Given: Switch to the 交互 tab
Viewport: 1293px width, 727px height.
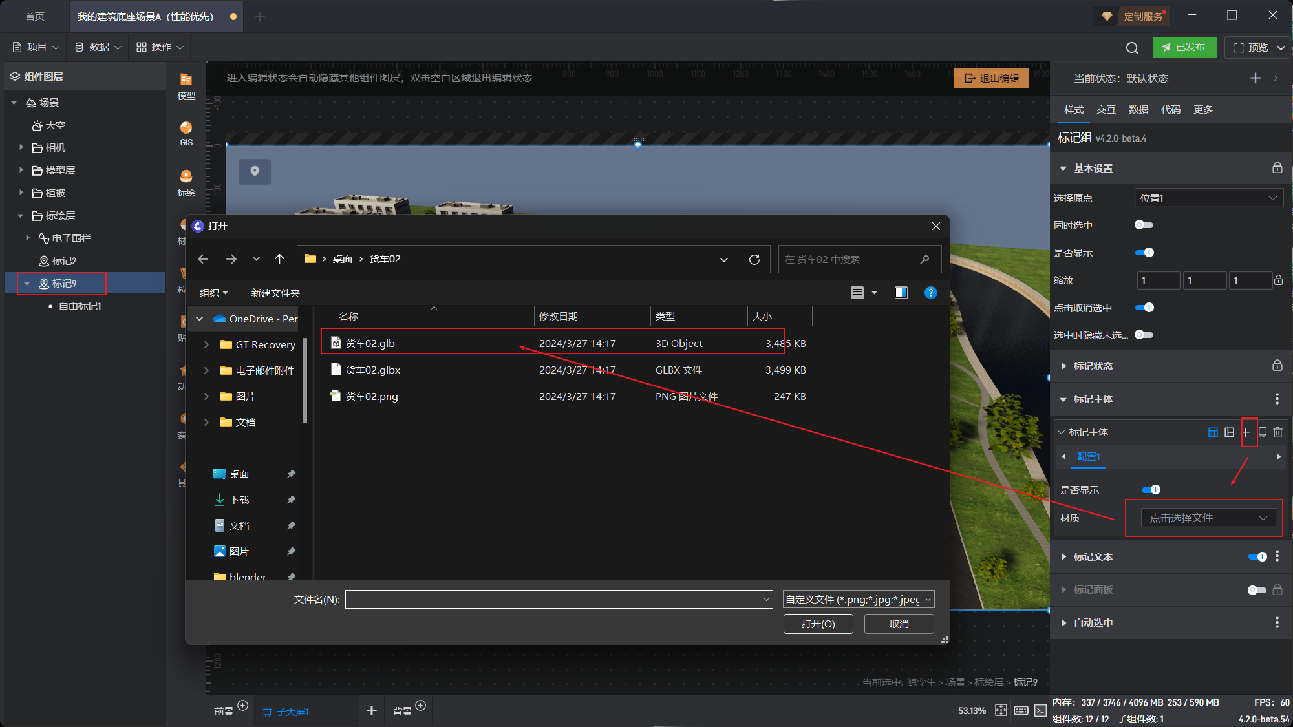Looking at the screenshot, I should [x=1106, y=110].
